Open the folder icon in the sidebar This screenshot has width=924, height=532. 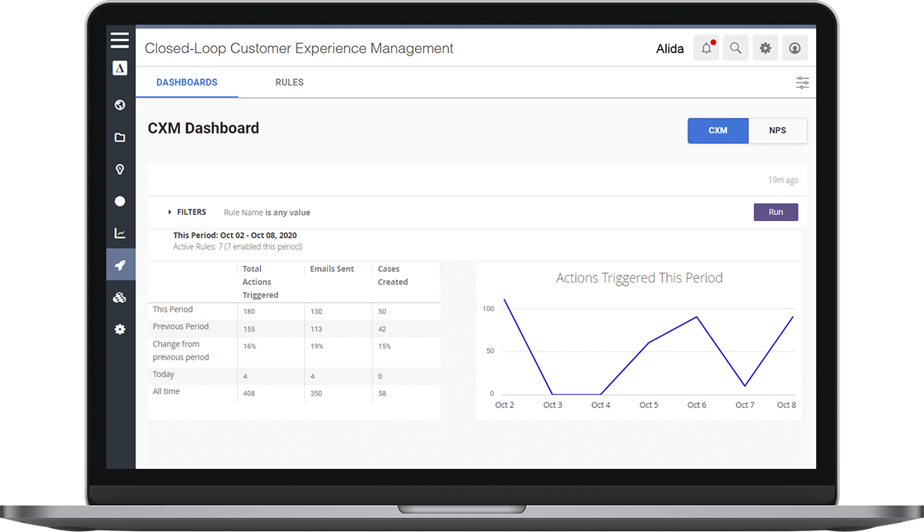119,138
